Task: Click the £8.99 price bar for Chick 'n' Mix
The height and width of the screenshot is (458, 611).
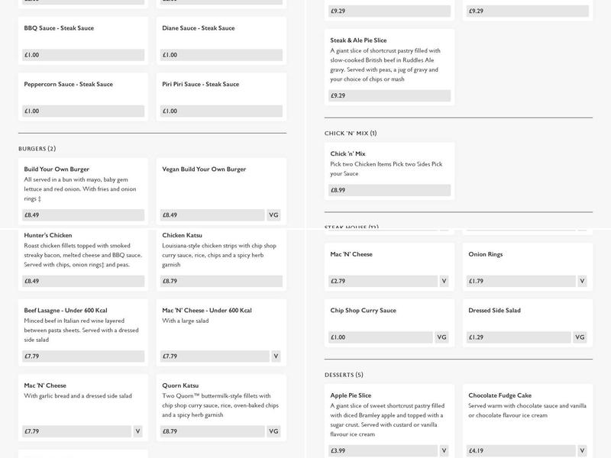Action: (390, 190)
